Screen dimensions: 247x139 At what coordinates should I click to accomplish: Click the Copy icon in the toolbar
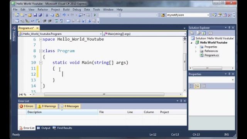(x=52, y=15)
